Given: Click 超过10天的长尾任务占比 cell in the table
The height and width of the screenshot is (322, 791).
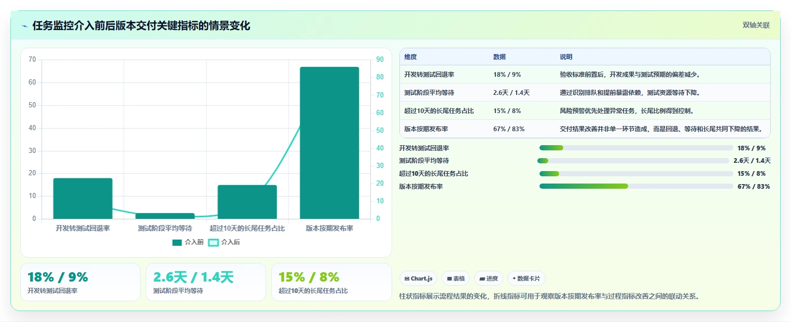Looking at the screenshot, I should [x=439, y=111].
